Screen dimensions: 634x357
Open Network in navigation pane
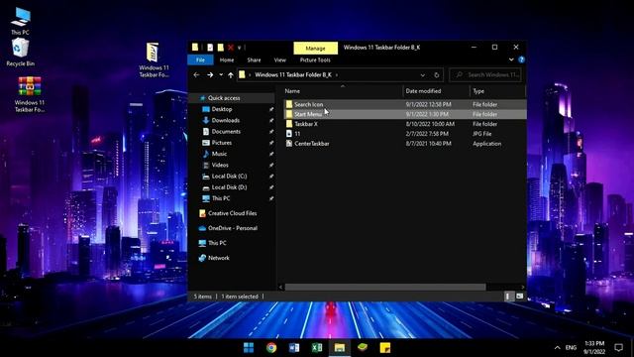tap(218, 258)
